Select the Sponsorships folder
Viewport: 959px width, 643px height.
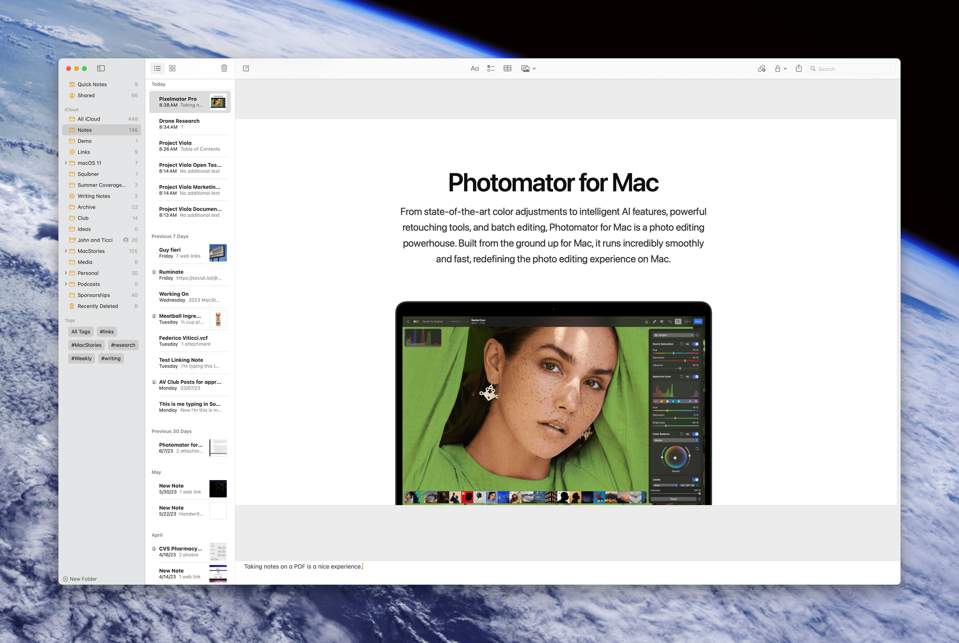click(x=102, y=295)
